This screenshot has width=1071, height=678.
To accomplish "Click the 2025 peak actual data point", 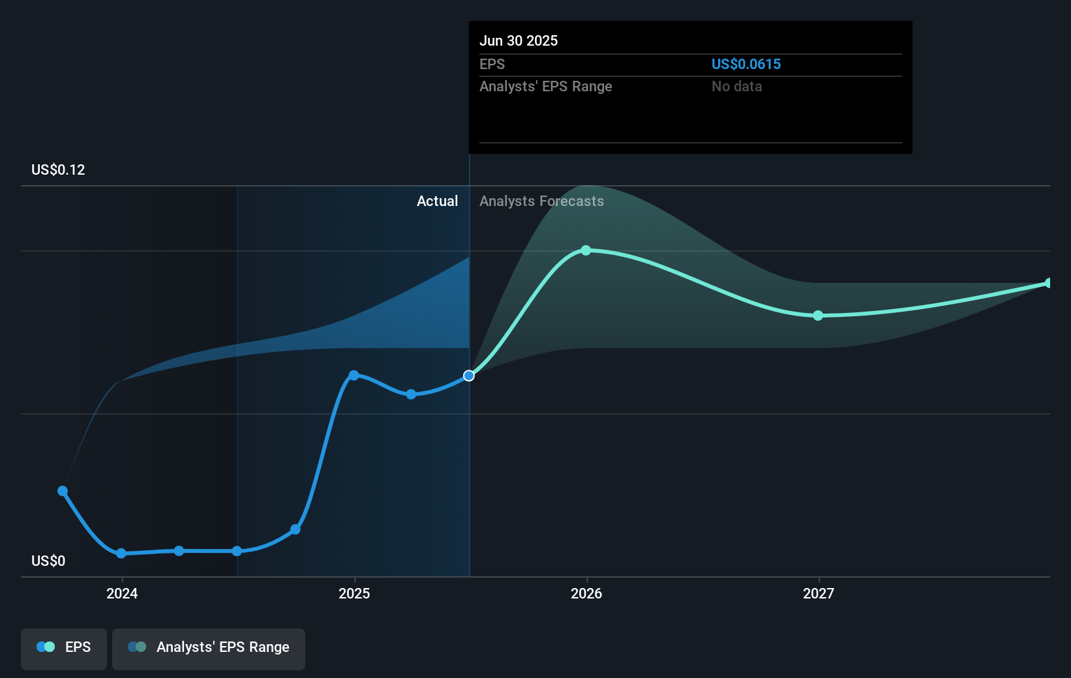I will point(354,375).
